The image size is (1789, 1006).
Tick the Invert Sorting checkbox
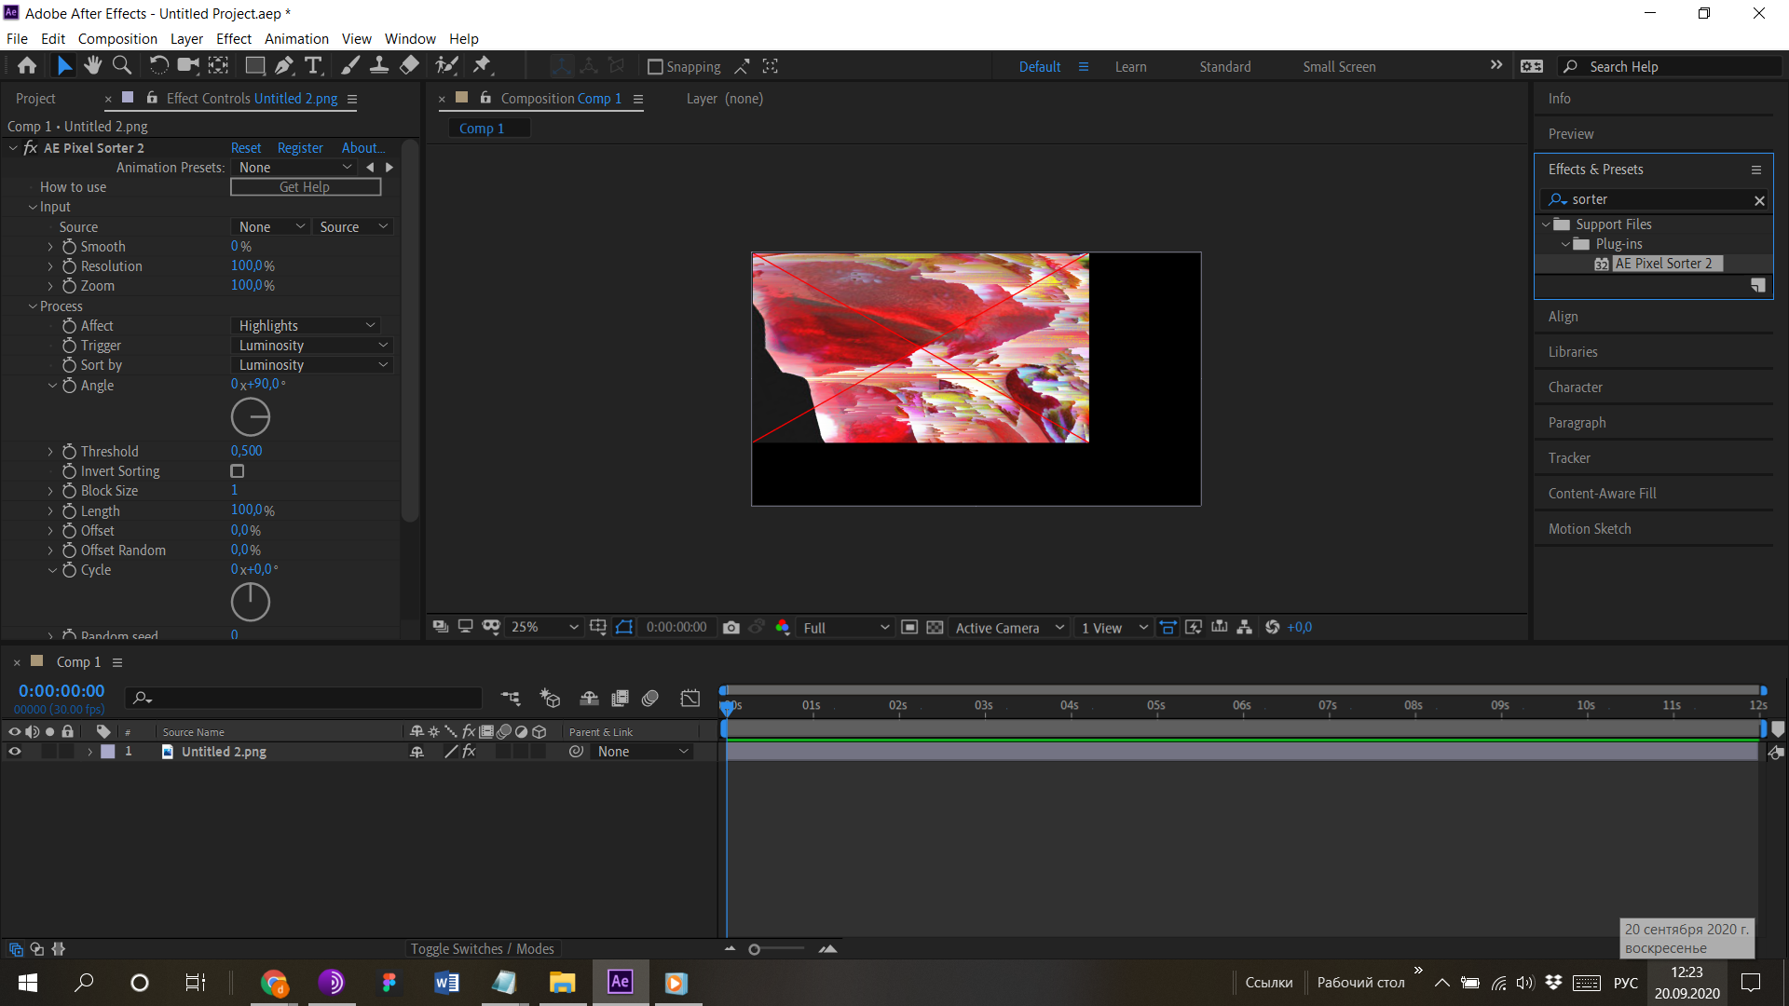click(x=238, y=471)
